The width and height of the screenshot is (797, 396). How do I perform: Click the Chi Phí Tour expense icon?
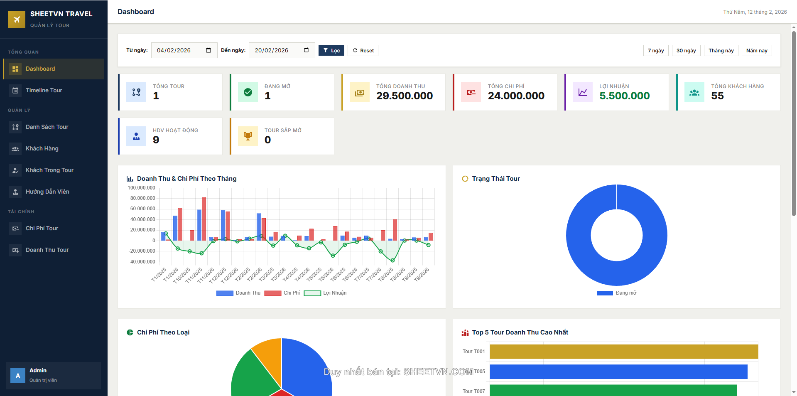point(15,228)
